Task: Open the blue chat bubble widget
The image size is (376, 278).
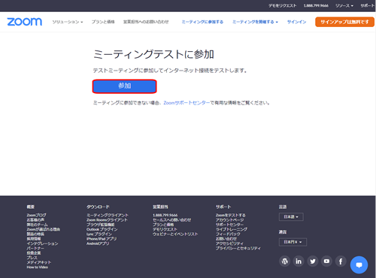Action: (359, 264)
